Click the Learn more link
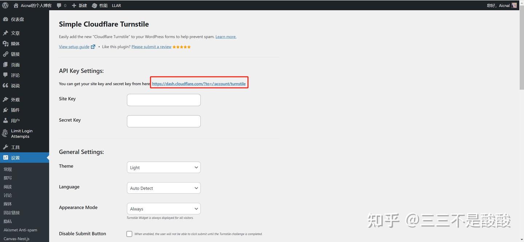Image resolution: width=524 pixels, height=242 pixels. 226,37
